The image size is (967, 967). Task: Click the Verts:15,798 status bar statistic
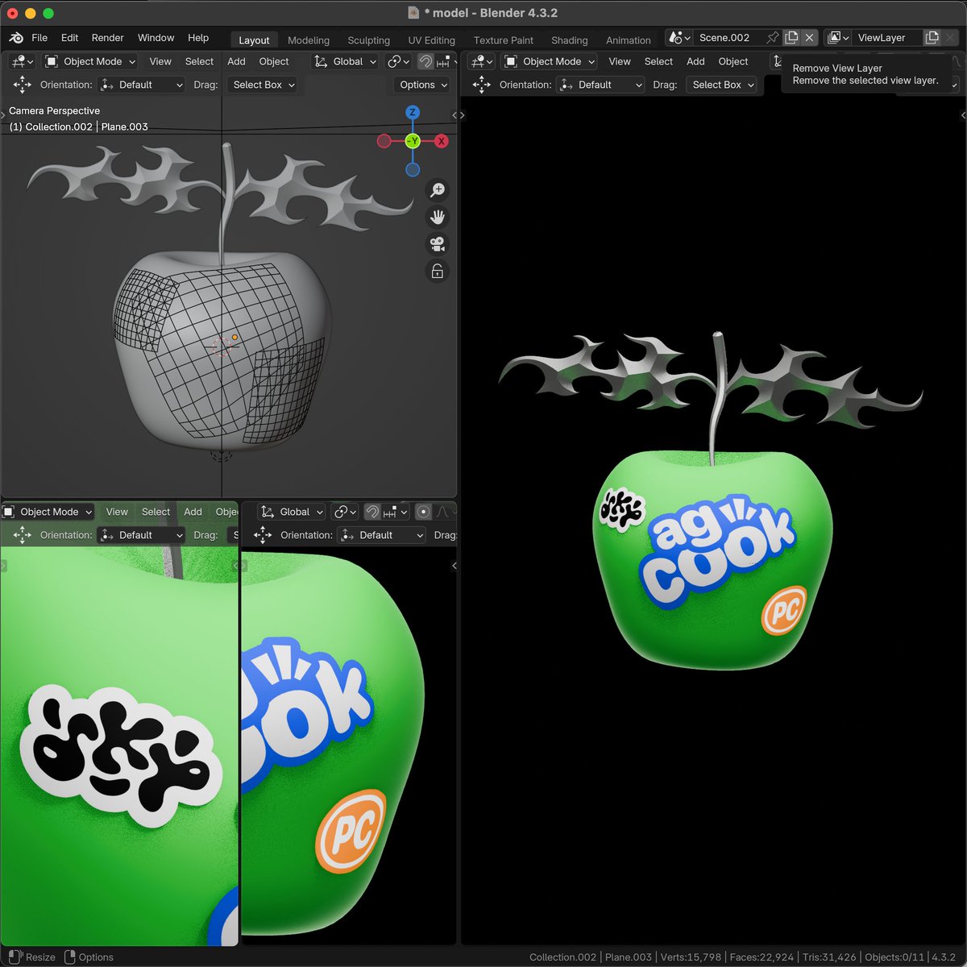pos(691,957)
